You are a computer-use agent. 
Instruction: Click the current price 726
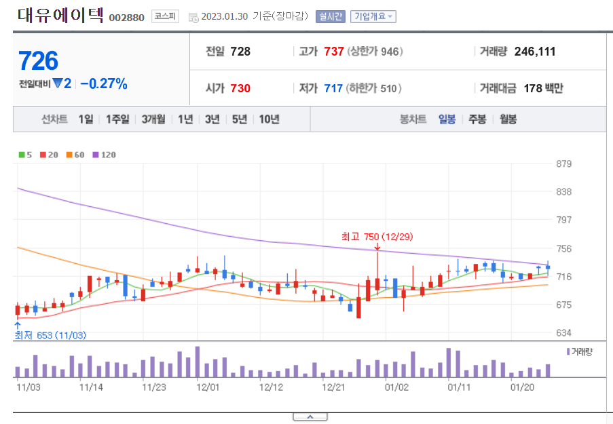38,61
